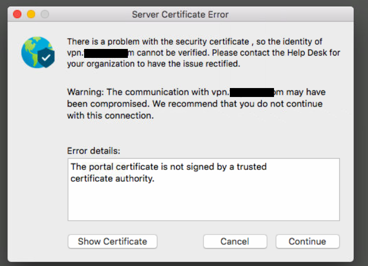The image size is (368, 266).
Task: Close the dialog with red button
Action: tap(17, 15)
